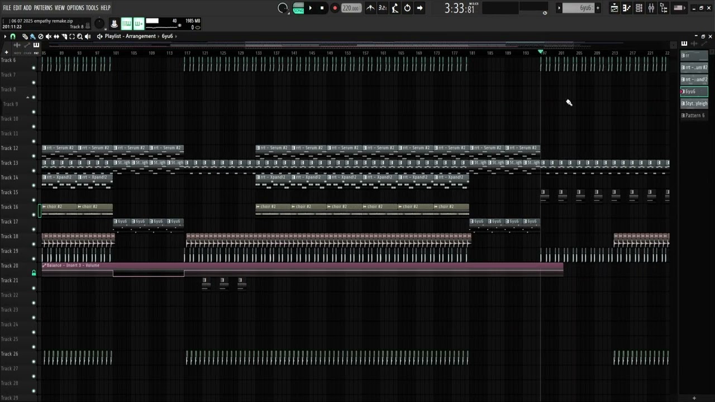This screenshot has height=402, width=715.
Task: Open the Channel rack icon
Action: coord(639,8)
